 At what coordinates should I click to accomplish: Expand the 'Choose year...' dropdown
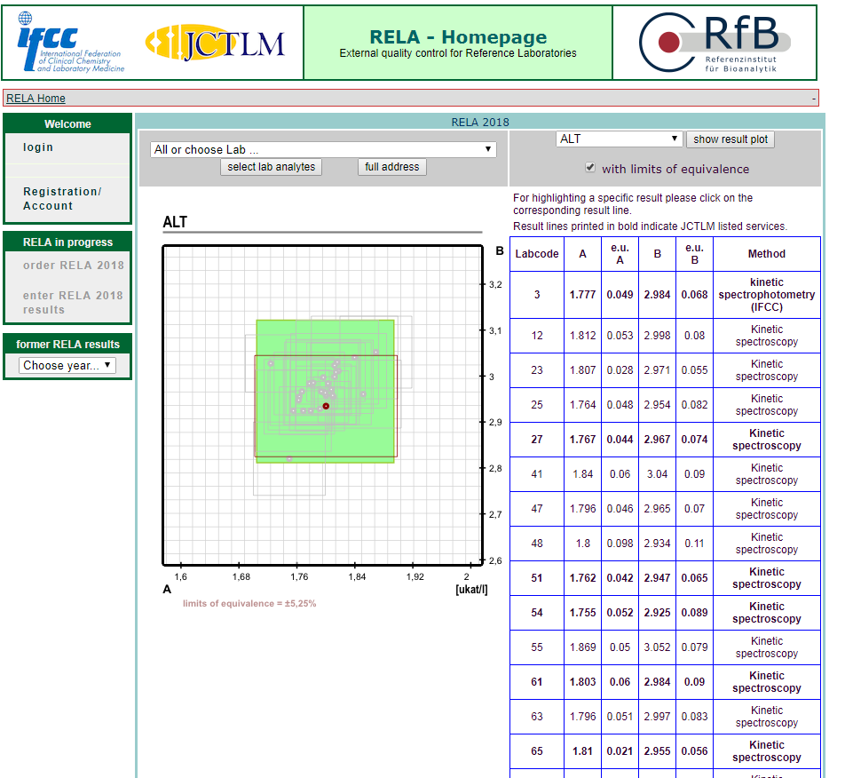point(67,365)
